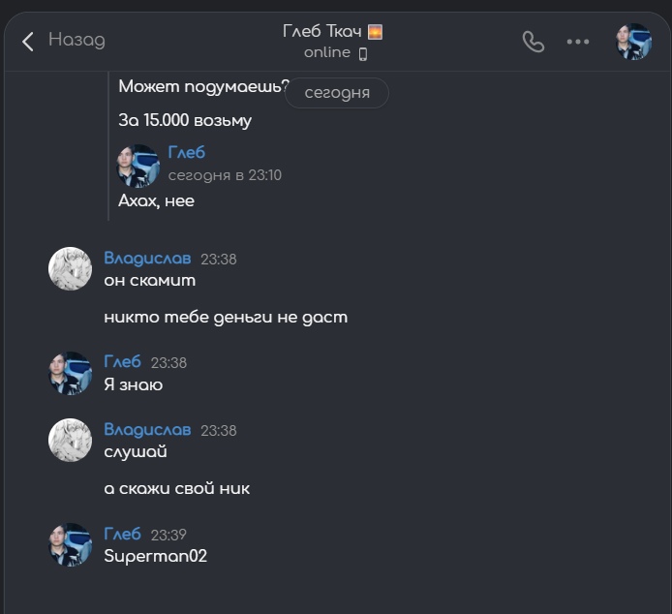The image size is (672, 614).
Task: Click Владислав's avatar beside он скамит
Action: [70, 268]
